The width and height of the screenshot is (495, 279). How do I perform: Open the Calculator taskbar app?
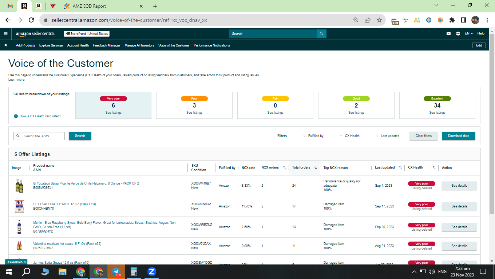[x=134, y=272]
